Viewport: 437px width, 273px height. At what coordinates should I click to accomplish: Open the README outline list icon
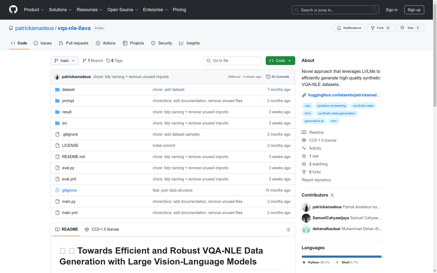coord(288,230)
